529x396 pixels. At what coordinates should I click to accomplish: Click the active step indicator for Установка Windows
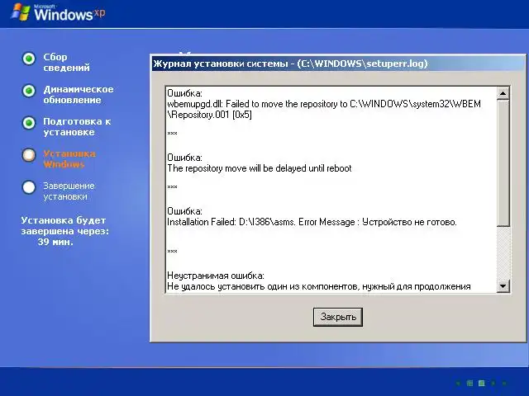point(29,155)
